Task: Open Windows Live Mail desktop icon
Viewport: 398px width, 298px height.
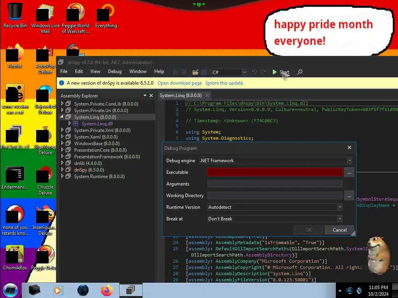Action: click(x=45, y=18)
